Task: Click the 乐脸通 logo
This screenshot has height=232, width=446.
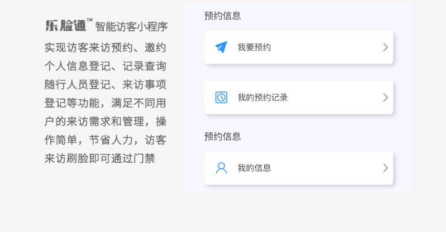Action: [65, 26]
